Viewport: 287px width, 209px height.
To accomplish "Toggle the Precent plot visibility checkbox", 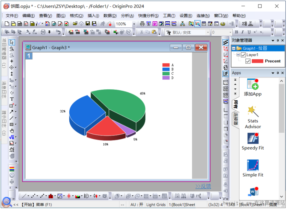I will (248, 61).
